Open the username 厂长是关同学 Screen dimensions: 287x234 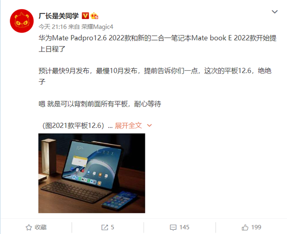[58, 16]
